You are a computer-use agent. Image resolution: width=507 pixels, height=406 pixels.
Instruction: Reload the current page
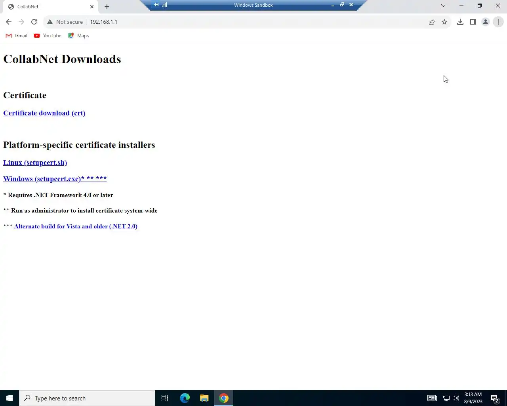(34, 22)
